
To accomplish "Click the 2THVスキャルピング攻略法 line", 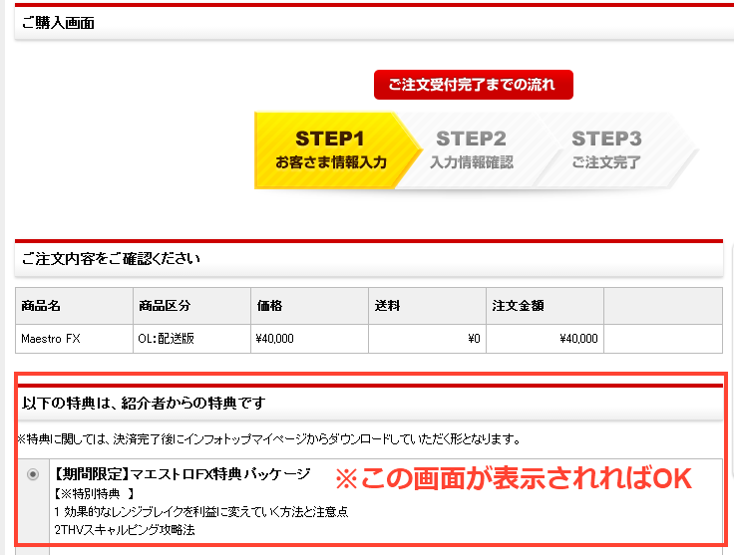I will [125, 530].
